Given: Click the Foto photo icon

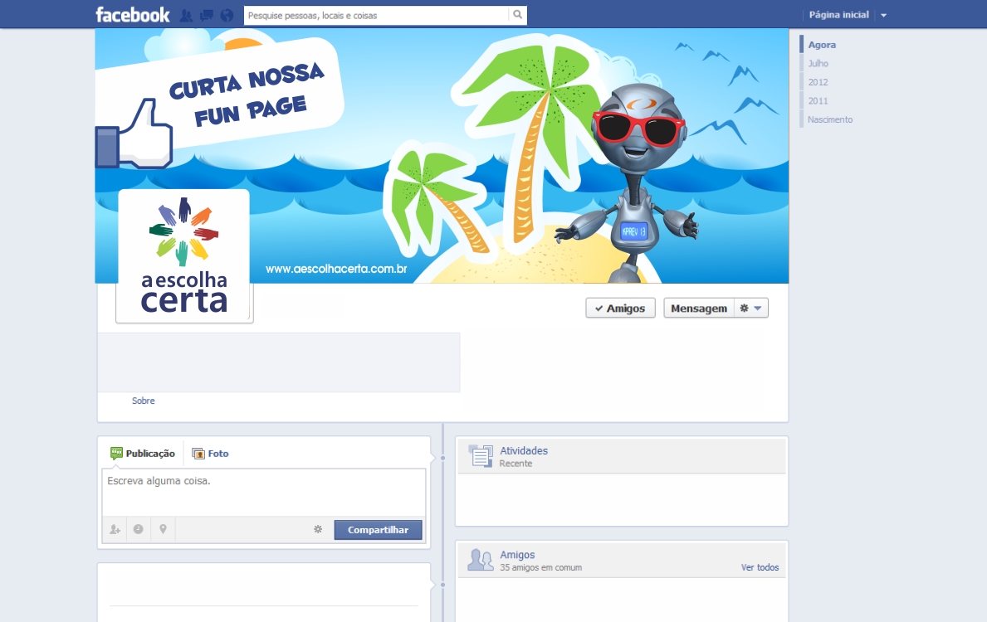Looking at the screenshot, I should pyautogui.click(x=198, y=454).
